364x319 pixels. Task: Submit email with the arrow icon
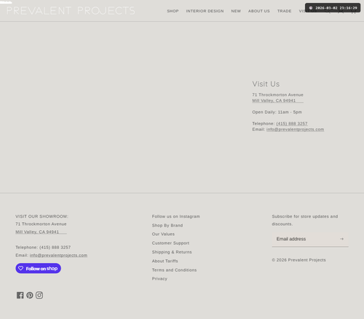click(x=341, y=239)
